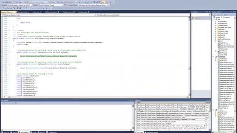The width and height of the screenshot is (237, 133).
Task: Toggle the Hex display button
Action: (103, 2)
